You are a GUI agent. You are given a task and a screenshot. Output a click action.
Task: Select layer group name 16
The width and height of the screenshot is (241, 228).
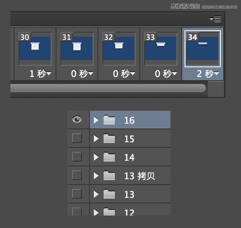coord(129,120)
